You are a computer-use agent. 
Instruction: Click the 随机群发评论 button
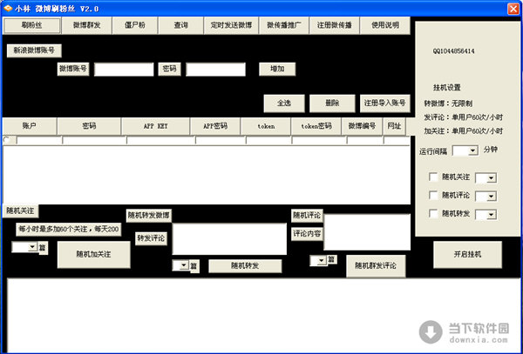(x=376, y=266)
